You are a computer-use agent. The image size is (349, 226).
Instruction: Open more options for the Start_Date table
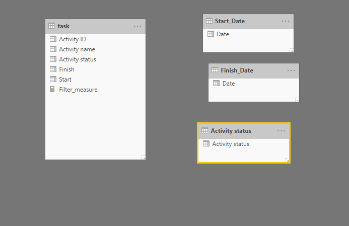click(286, 21)
